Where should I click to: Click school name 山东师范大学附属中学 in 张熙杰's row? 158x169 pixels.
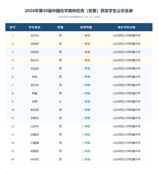pos(127,118)
